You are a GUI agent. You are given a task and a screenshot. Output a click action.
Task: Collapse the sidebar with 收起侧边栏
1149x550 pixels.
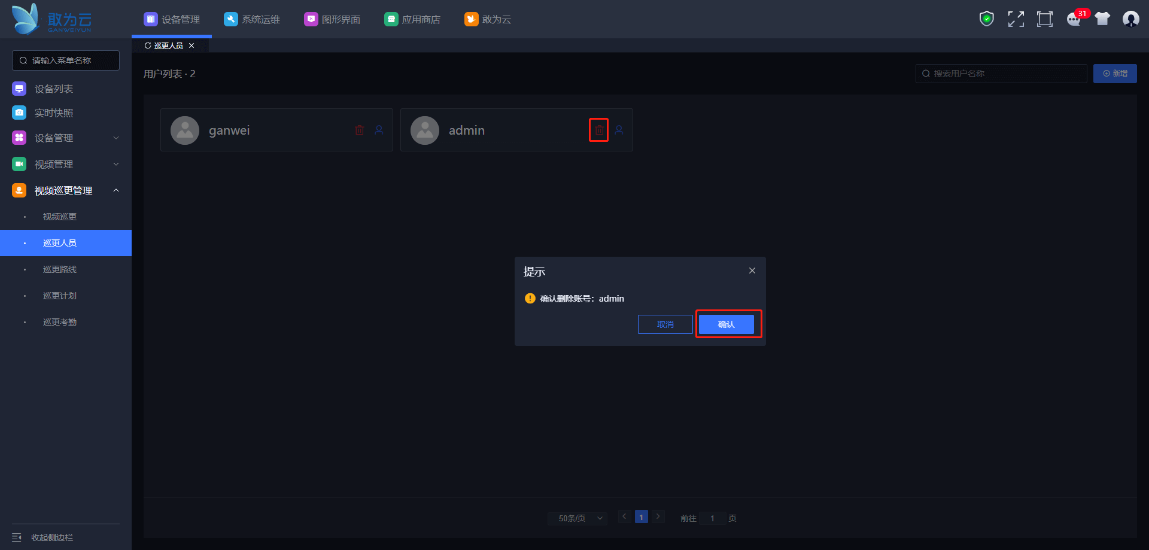(43, 537)
